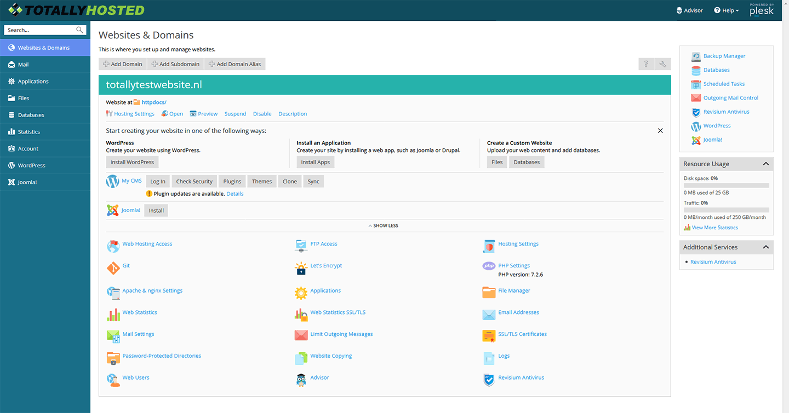This screenshot has height=413, width=789.
Task: Open the Let's Encrypt lock icon
Action: coord(301,268)
